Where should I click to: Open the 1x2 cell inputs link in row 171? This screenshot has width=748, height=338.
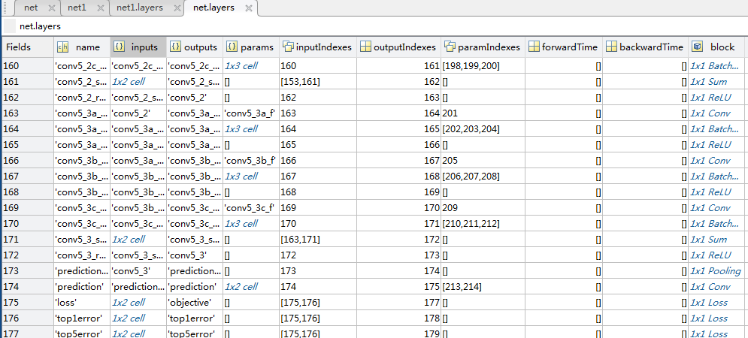pyautogui.click(x=129, y=240)
